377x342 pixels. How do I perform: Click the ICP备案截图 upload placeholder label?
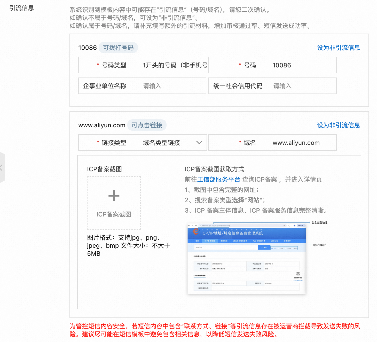pos(114,214)
